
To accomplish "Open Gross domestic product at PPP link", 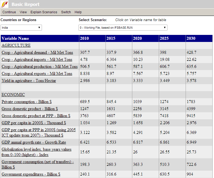I will coord(36,116).
